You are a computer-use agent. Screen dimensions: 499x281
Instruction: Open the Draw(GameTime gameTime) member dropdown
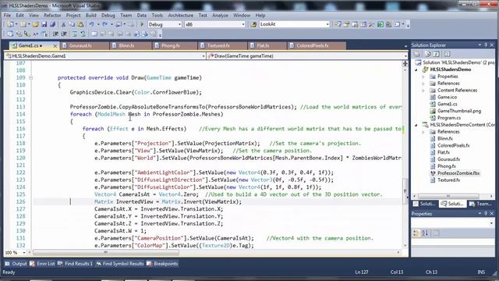(x=405, y=56)
